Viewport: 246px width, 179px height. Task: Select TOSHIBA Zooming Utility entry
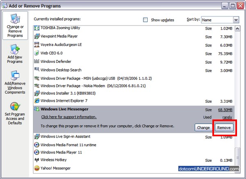pos(134,28)
